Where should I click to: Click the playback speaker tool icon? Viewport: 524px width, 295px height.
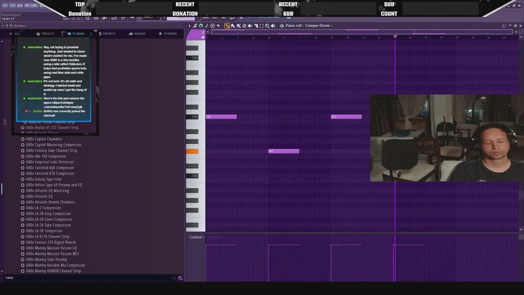pos(273,26)
